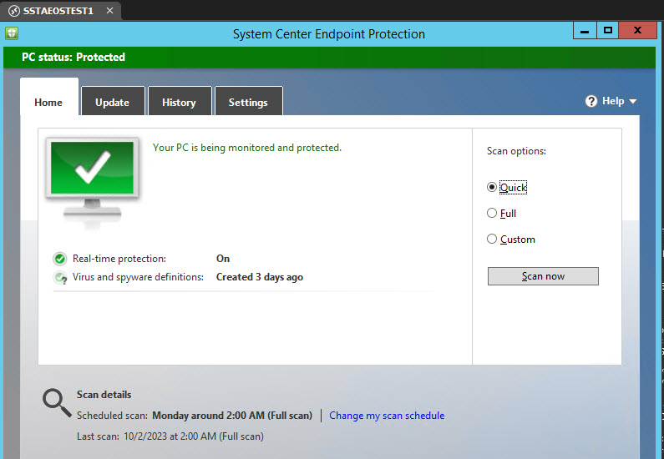Screen dimensions: 664x459
Task: Click the PC status: Protected banner text
Action: click(x=73, y=57)
